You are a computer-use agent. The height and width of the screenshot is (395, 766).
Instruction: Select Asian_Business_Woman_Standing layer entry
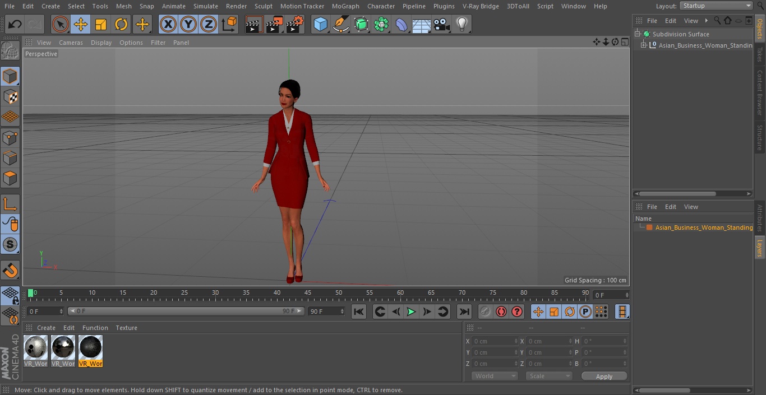click(x=704, y=227)
